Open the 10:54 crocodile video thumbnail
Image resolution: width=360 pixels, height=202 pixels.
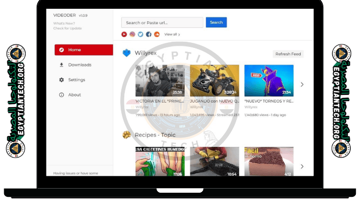(x=215, y=161)
